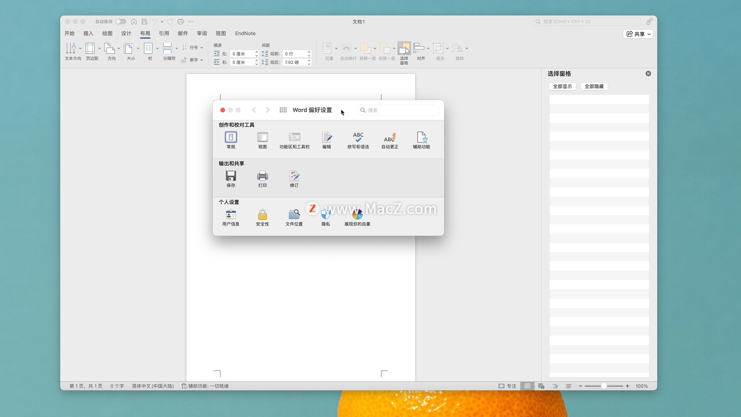Open 隐私 privacy preferences
The height and width of the screenshot is (417, 741).
click(326, 217)
